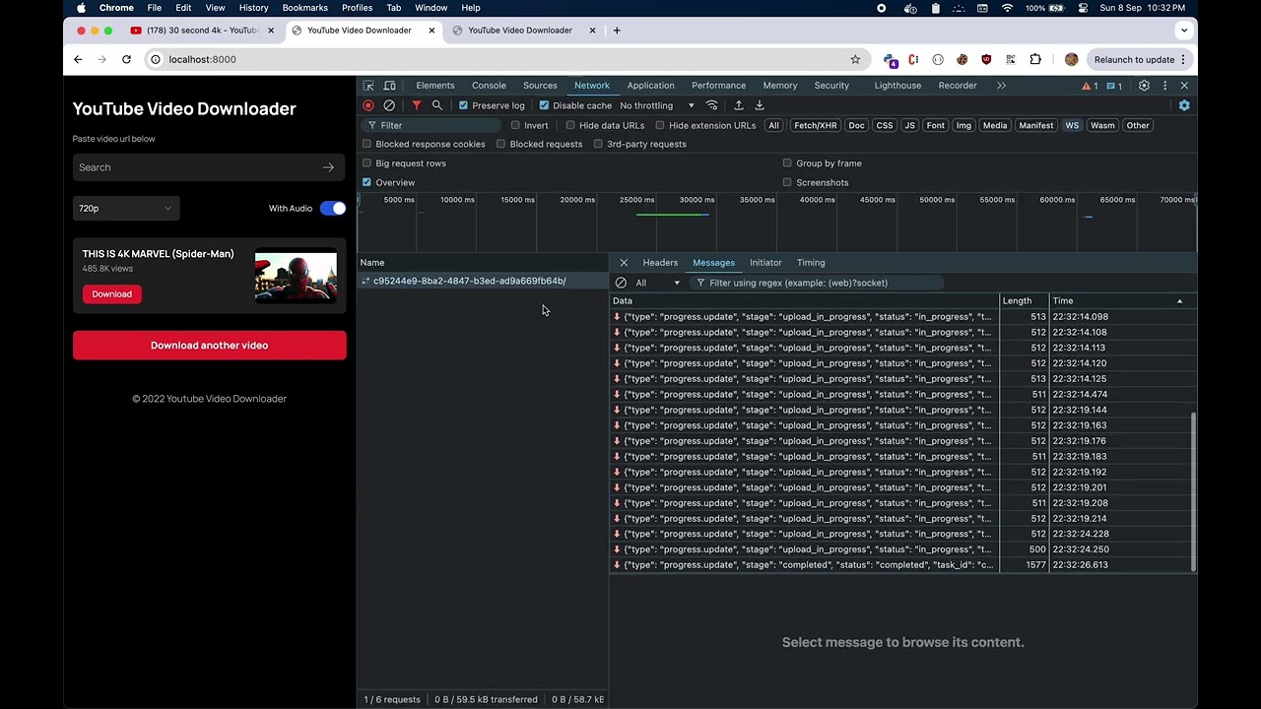
Task: Uncheck the Overview checkbox
Action: coord(366,182)
